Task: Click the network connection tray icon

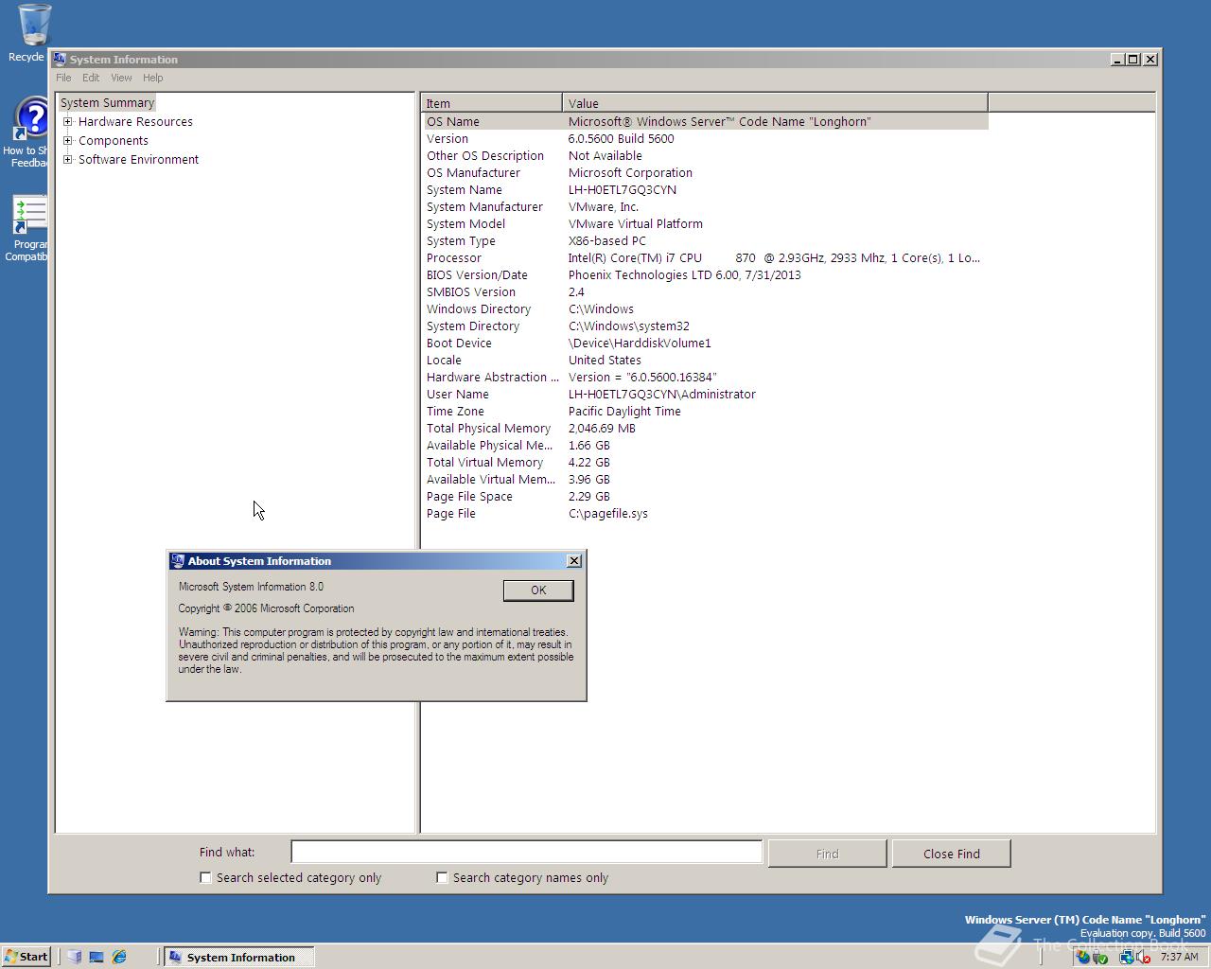Action: 1127,957
